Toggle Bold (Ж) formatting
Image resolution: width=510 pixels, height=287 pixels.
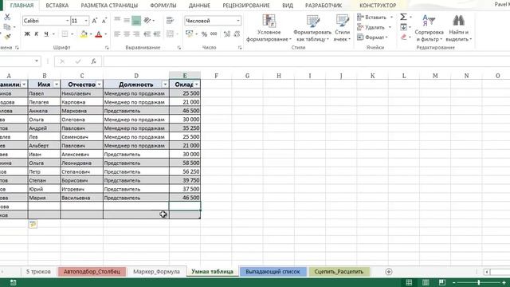[x=27, y=33]
